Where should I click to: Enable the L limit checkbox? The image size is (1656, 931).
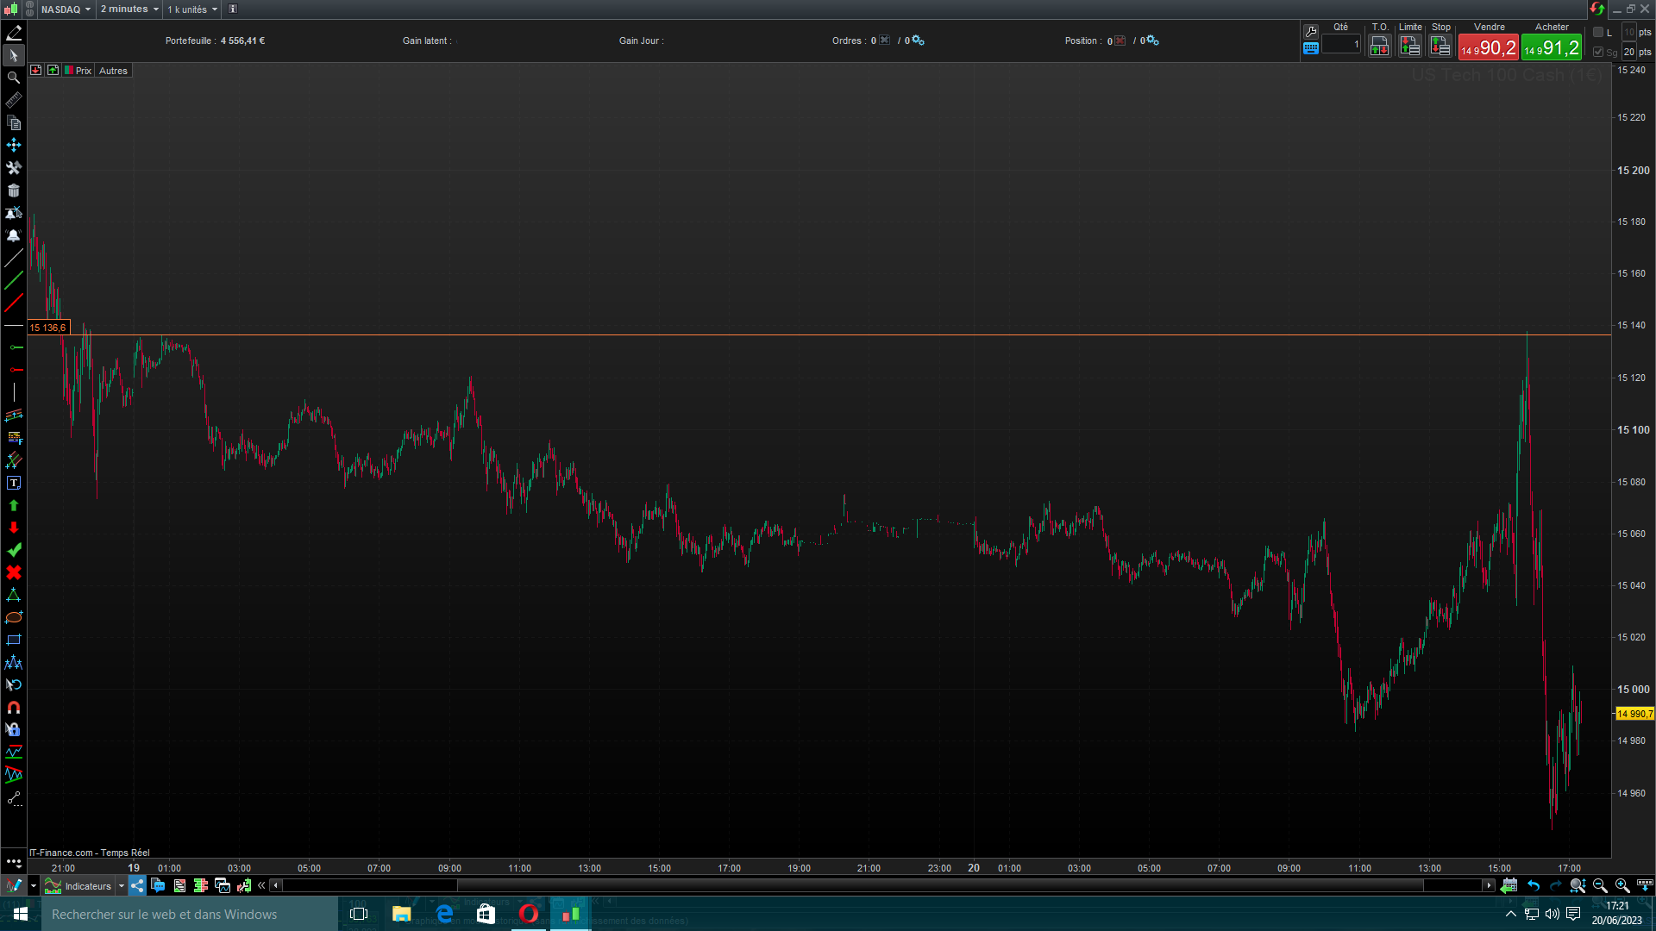pos(1598,32)
